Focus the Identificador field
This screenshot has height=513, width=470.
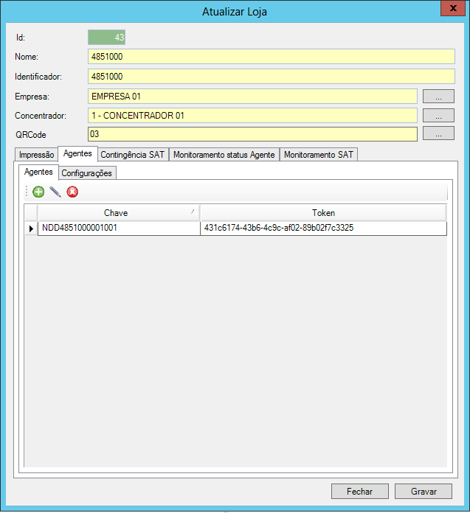pos(272,76)
